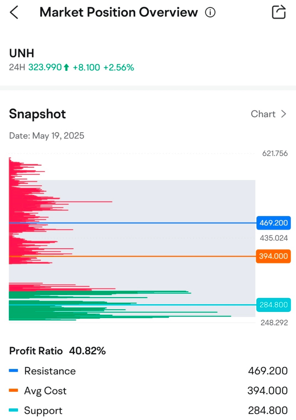Image resolution: width=296 pixels, height=420 pixels.
Task: Click the cyan Support legend marker
Action: click(x=14, y=410)
